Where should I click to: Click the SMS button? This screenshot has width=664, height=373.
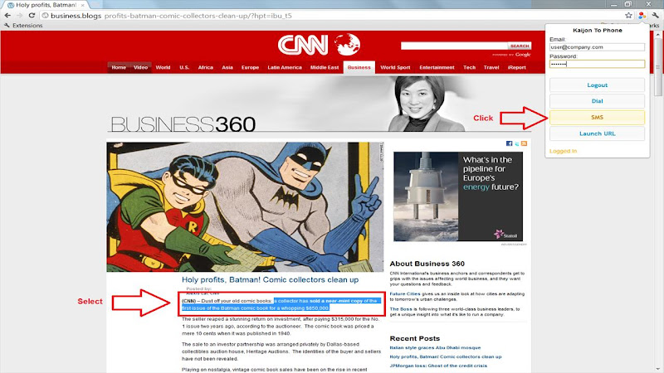(597, 117)
